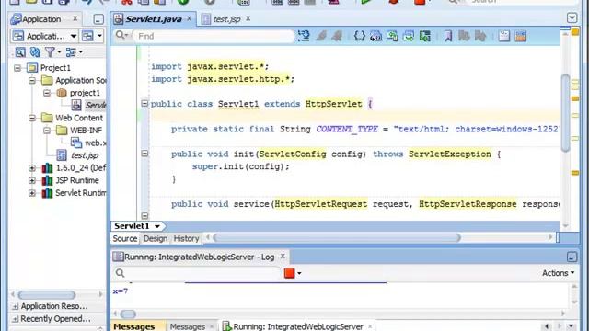
Task: Stop the running IntegratedWebLogicServer
Action: 289,273
